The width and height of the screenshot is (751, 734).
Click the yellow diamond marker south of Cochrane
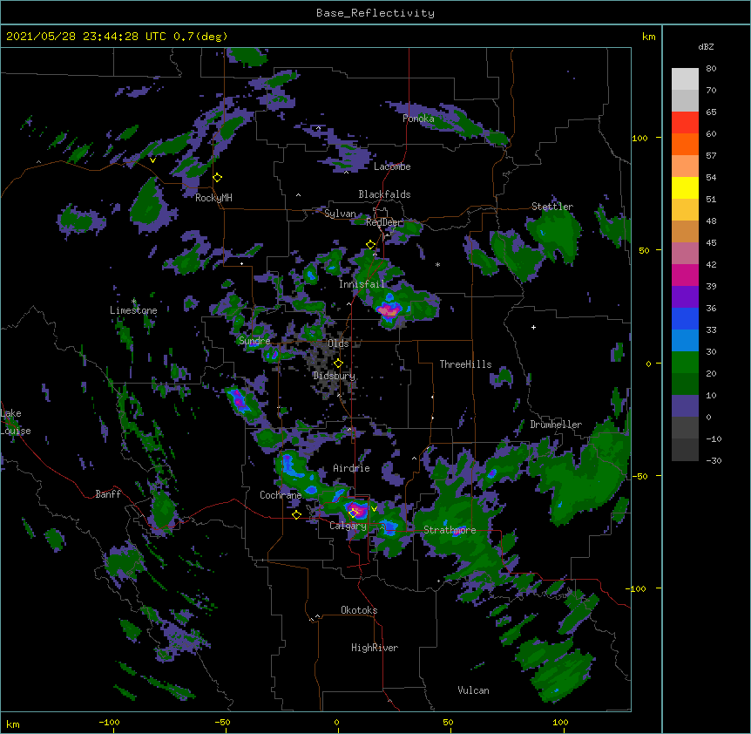coord(296,514)
